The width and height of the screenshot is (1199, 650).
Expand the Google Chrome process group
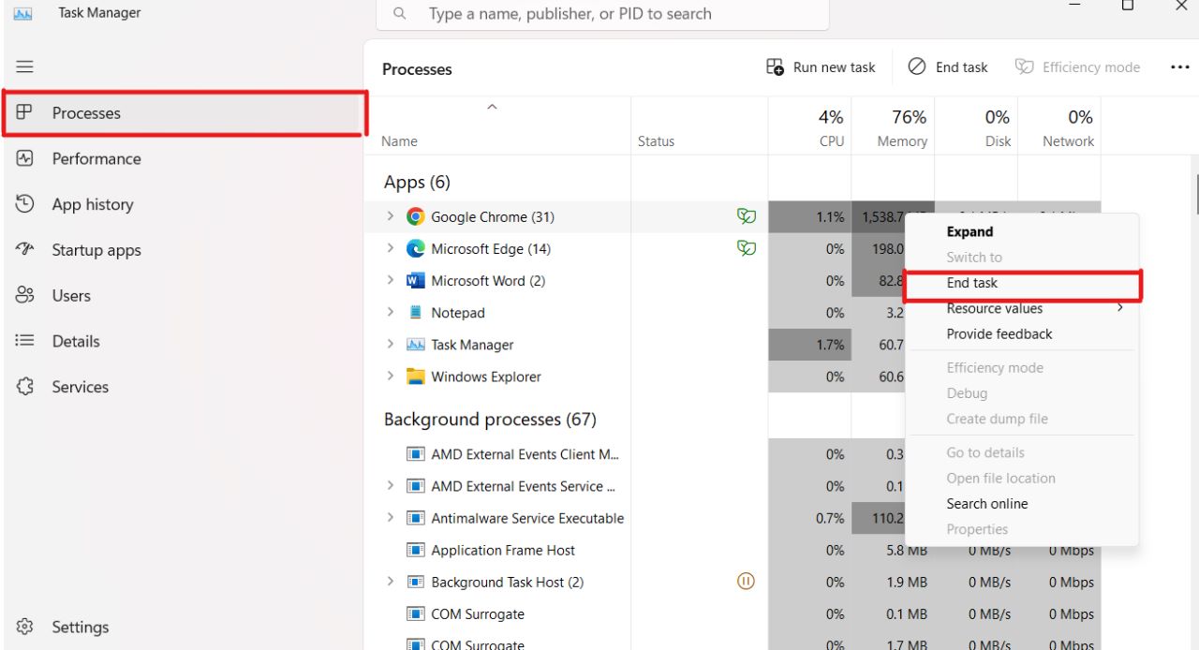click(x=391, y=216)
